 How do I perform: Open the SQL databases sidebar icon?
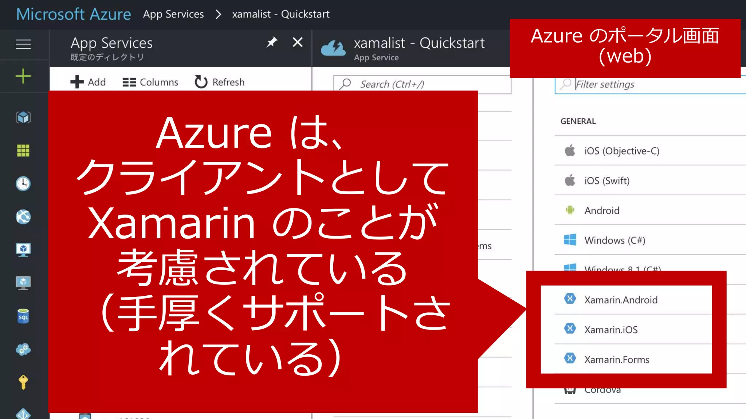[23, 316]
